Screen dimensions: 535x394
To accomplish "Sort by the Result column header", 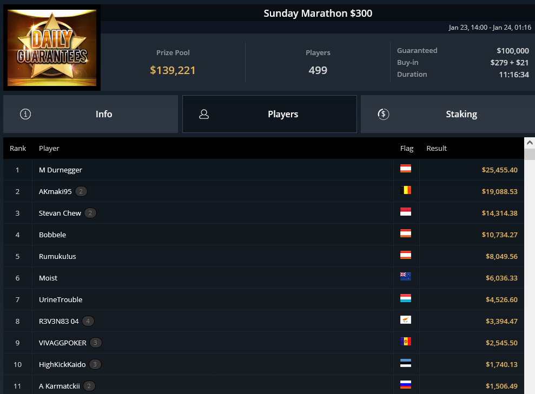I will (437, 148).
